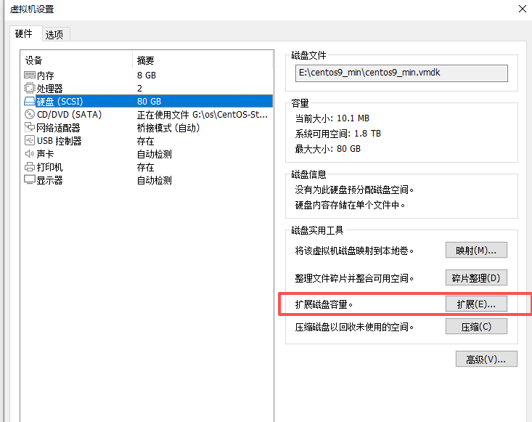The image size is (532, 422).
Task: Click the 正在使用文件 G:\os\CentOS-St... summary
Action: 202,115
